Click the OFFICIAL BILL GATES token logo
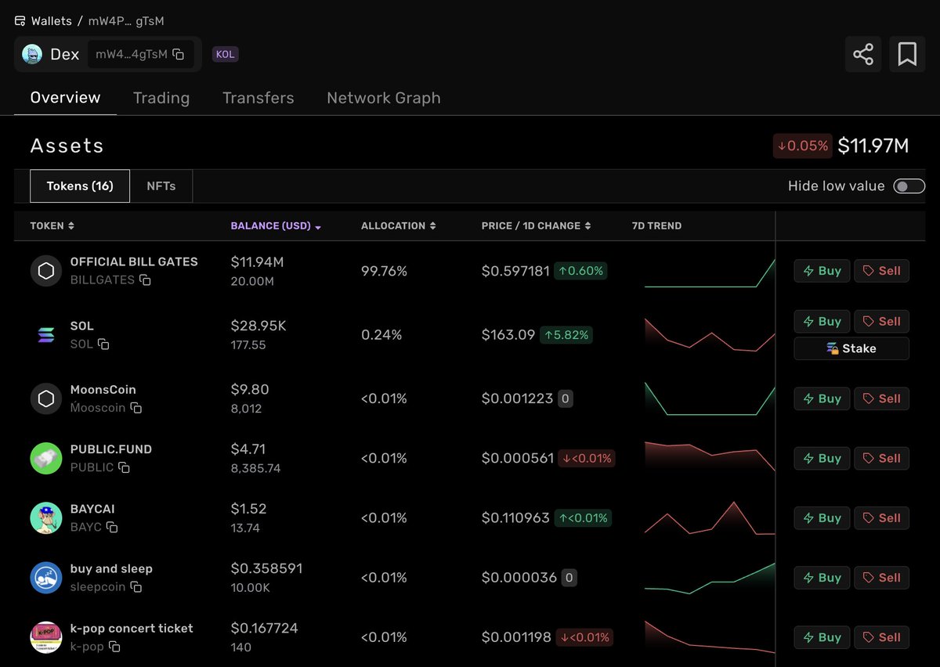The image size is (940, 667). point(46,271)
